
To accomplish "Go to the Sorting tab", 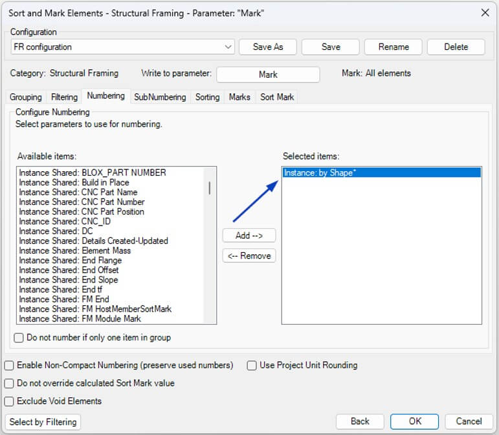I will [207, 97].
